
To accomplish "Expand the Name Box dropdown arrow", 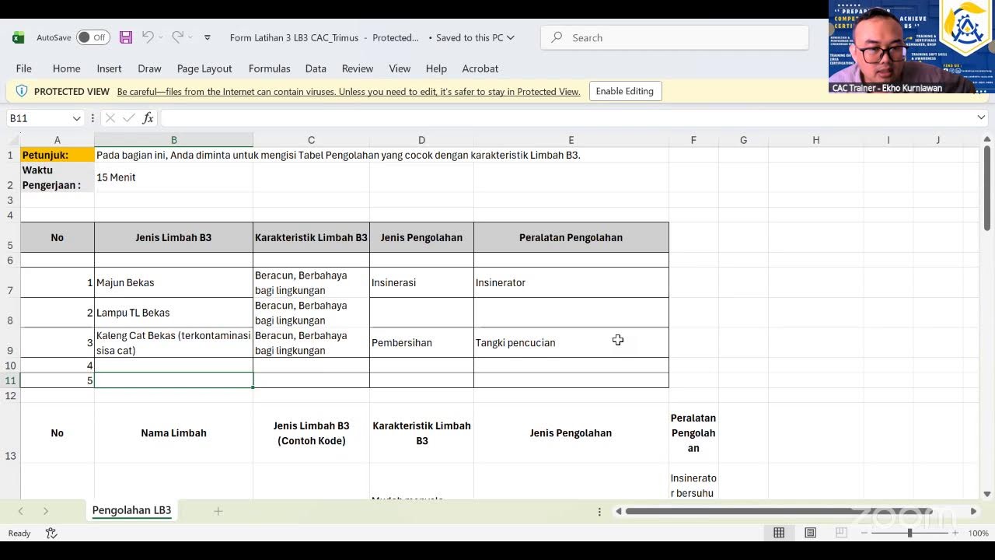I will coord(76,118).
